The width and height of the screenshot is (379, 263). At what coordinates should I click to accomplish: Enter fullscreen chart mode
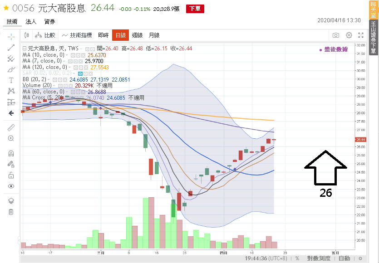[x=361, y=35]
